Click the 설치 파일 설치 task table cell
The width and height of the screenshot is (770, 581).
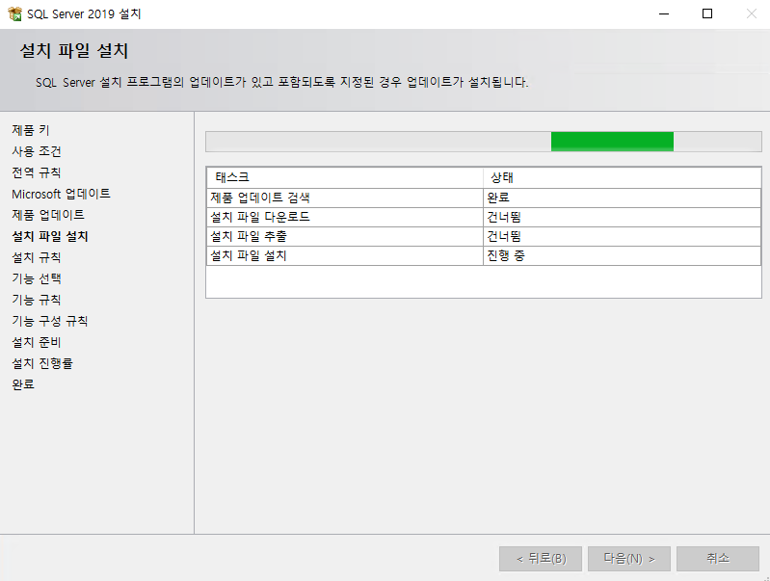[x=345, y=256]
